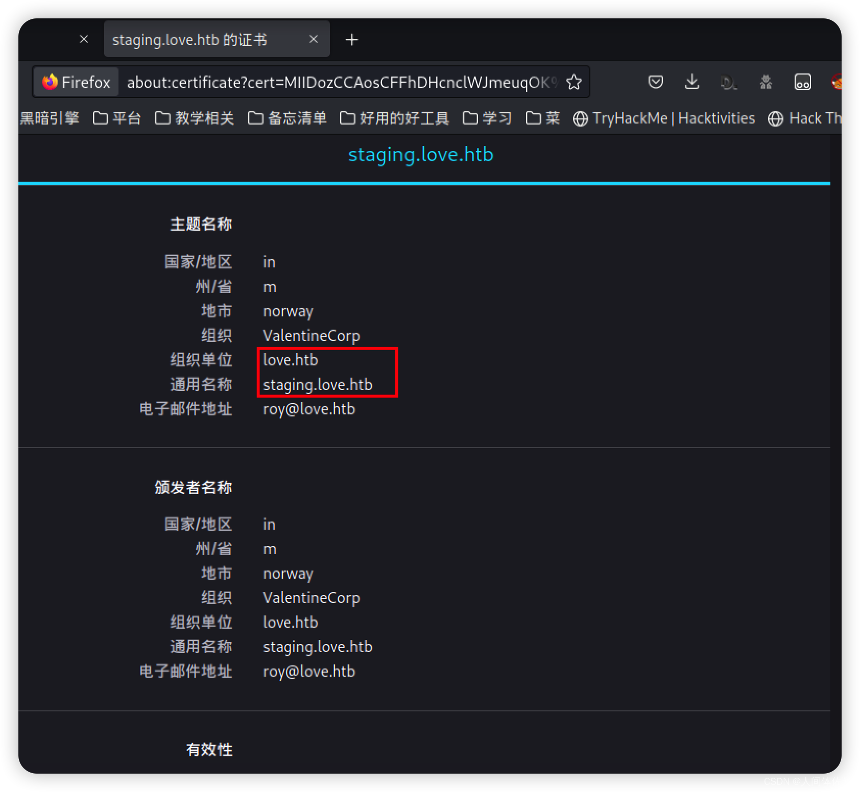860x792 pixels.
Task: Open the 教学相关 bookmark folder
Action: (195, 118)
